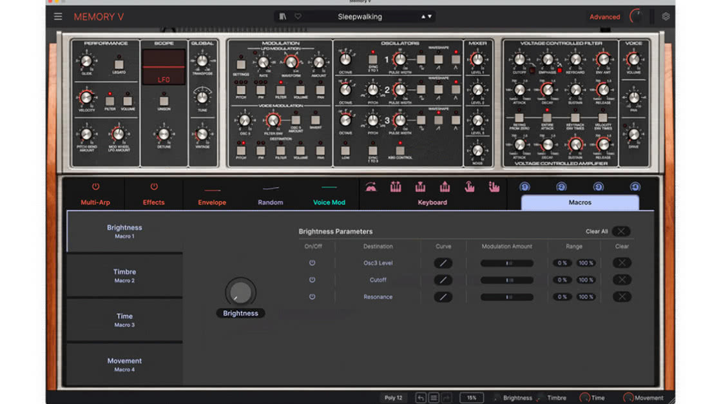Screen dimensions: 721x404
Task: Set Osc3 Level range minimum 0 %
Action: coord(562,264)
